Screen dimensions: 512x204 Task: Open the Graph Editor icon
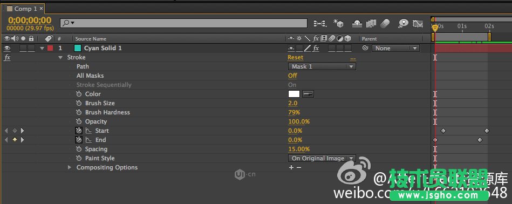click(418, 23)
